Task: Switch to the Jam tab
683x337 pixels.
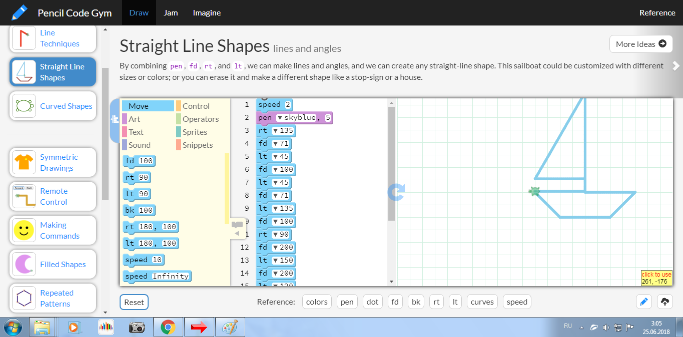Action: [171, 12]
